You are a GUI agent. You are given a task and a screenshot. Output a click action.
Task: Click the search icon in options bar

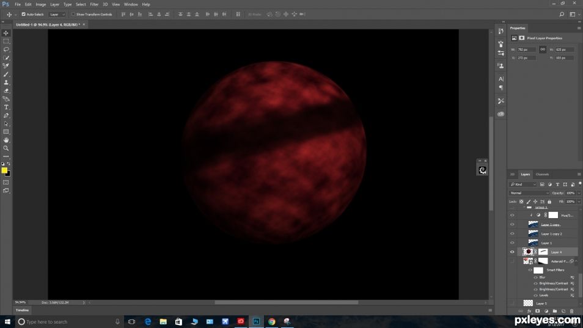(562, 14)
